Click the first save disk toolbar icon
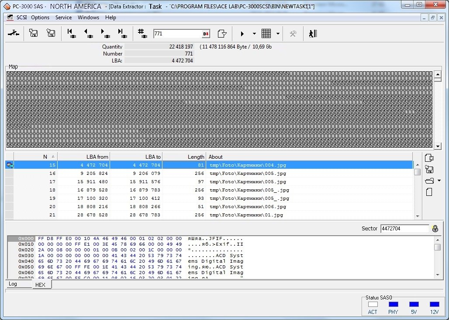449x320 pixels. pos(33,33)
